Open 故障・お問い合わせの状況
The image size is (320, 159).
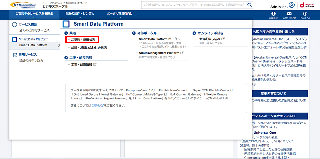tap(89, 48)
